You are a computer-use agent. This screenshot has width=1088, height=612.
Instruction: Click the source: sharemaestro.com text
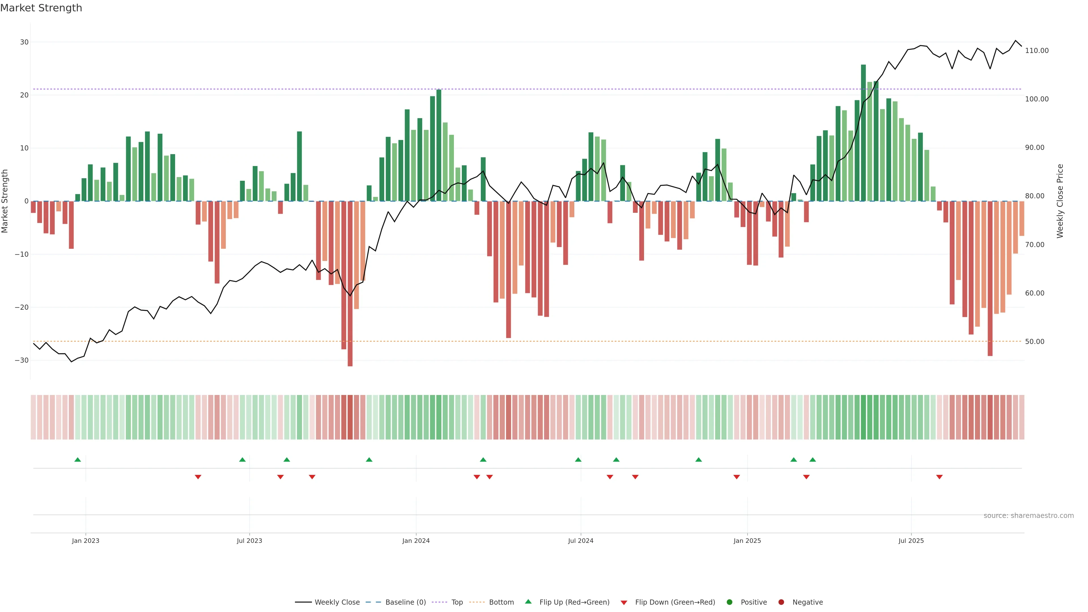[x=1028, y=516]
